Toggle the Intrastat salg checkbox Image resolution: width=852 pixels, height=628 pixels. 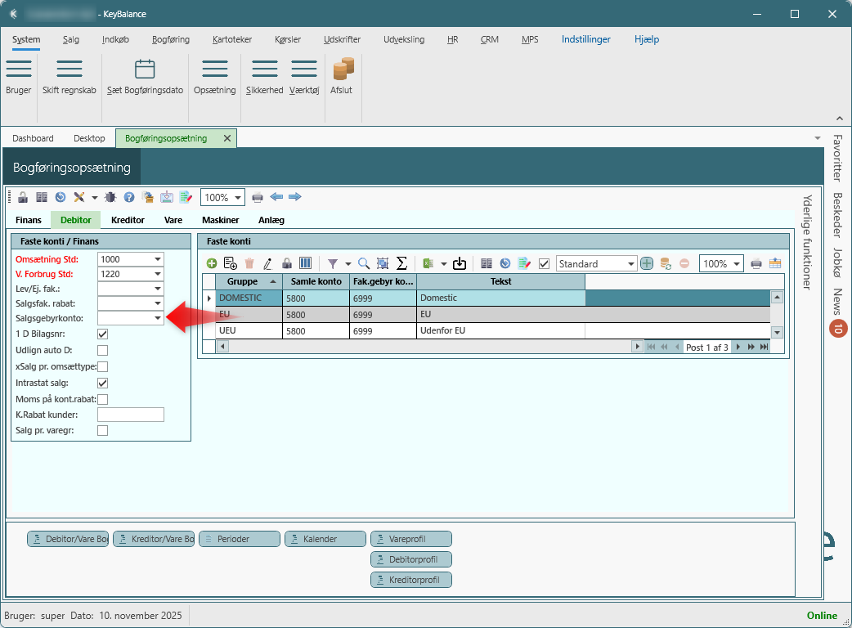(103, 383)
